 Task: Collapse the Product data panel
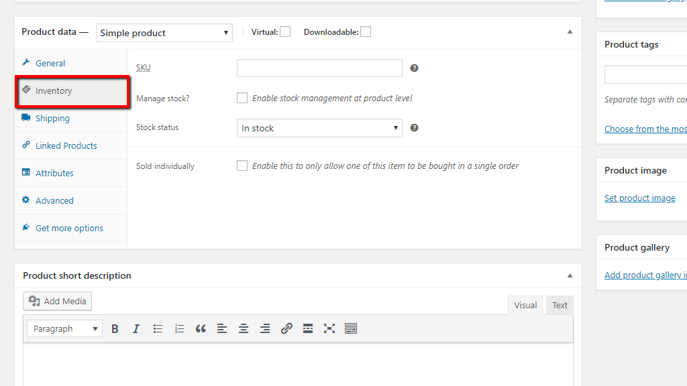pos(570,32)
